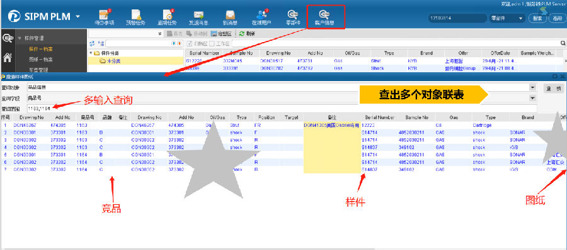Collapse the 样件分类 folder node
567x250 pixels.
91,53
